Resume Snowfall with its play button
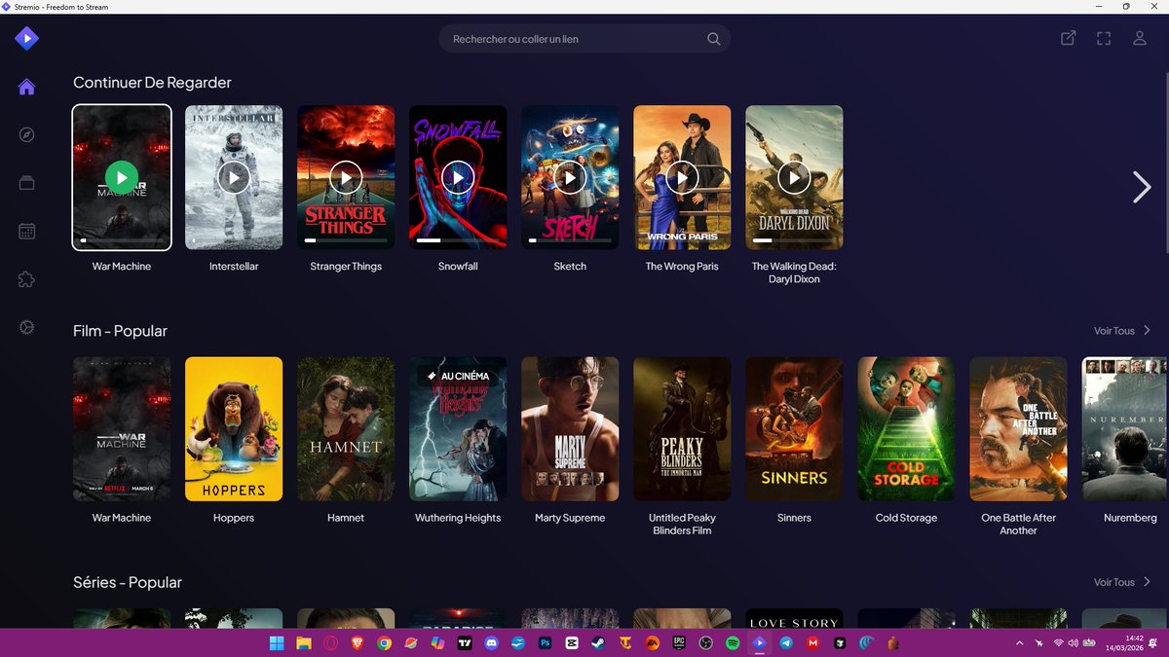This screenshot has height=657, width=1169. [x=458, y=177]
